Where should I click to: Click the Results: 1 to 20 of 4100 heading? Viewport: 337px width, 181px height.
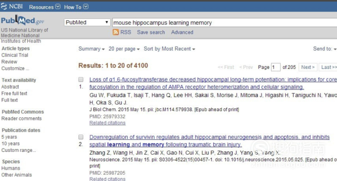pos(113,66)
